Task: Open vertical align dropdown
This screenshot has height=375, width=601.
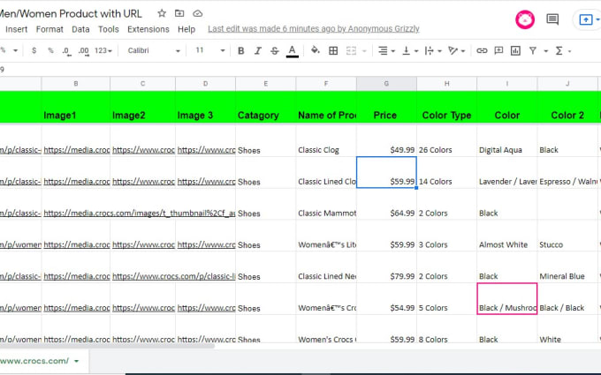Action: click(x=410, y=50)
